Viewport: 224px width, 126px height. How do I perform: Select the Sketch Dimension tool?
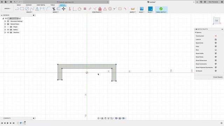(x=42, y=9)
